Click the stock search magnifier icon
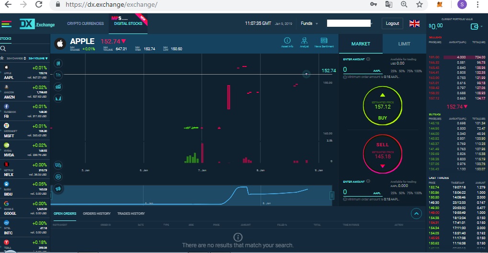This screenshot has height=253, width=488. click(x=3, y=48)
